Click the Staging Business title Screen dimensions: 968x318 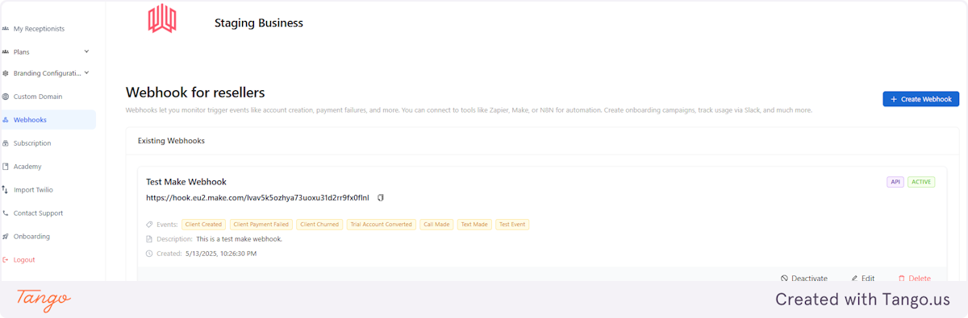259,23
